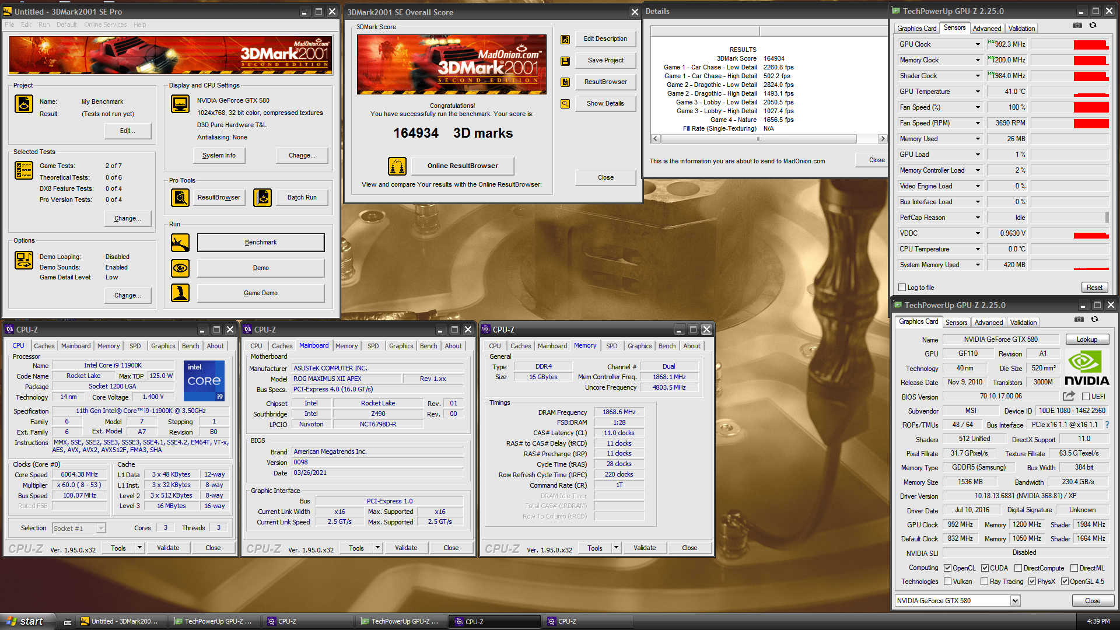Open the PerfCap Reason sensor dropdown

coord(978,218)
